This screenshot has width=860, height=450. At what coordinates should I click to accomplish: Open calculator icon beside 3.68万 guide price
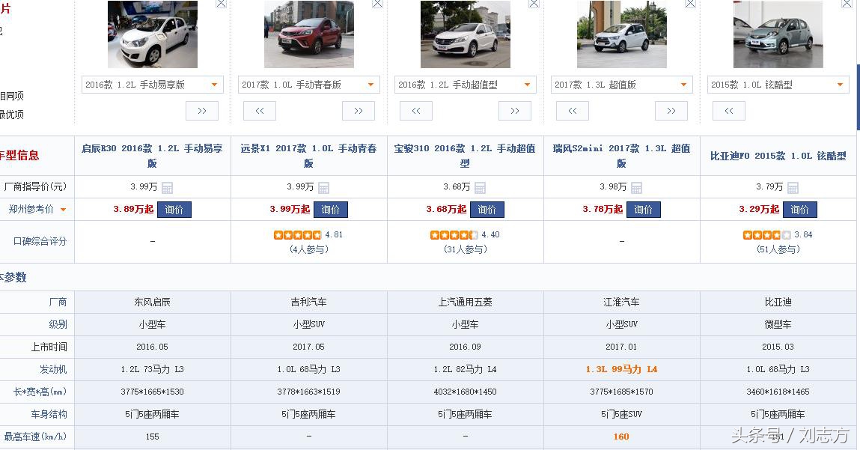click(x=480, y=188)
